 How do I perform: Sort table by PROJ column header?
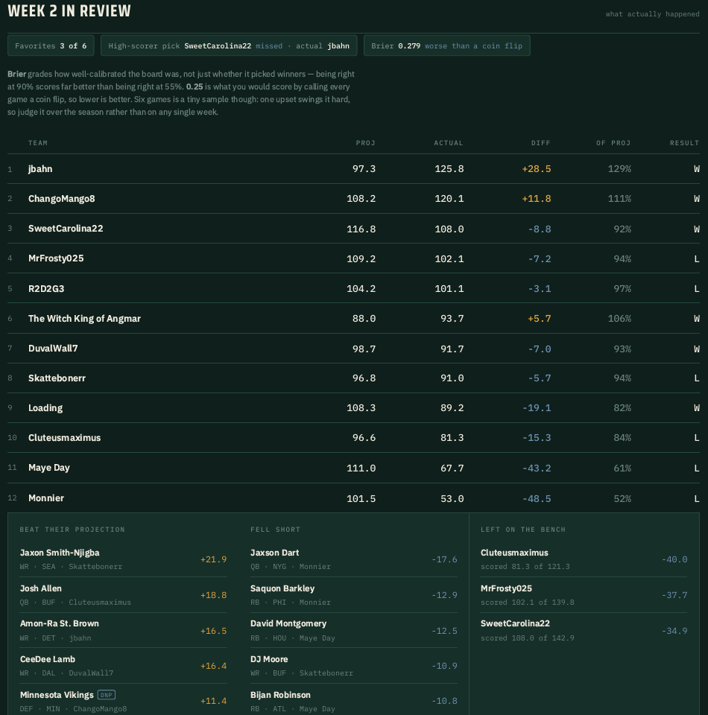click(x=365, y=143)
